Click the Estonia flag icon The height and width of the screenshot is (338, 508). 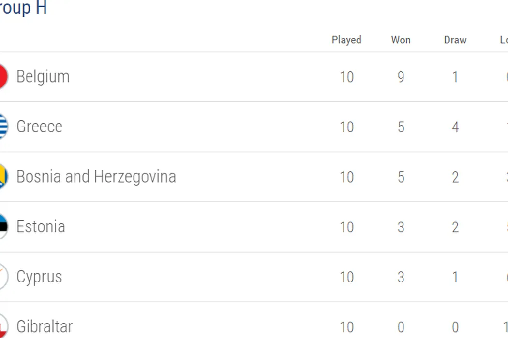[3, 227]
